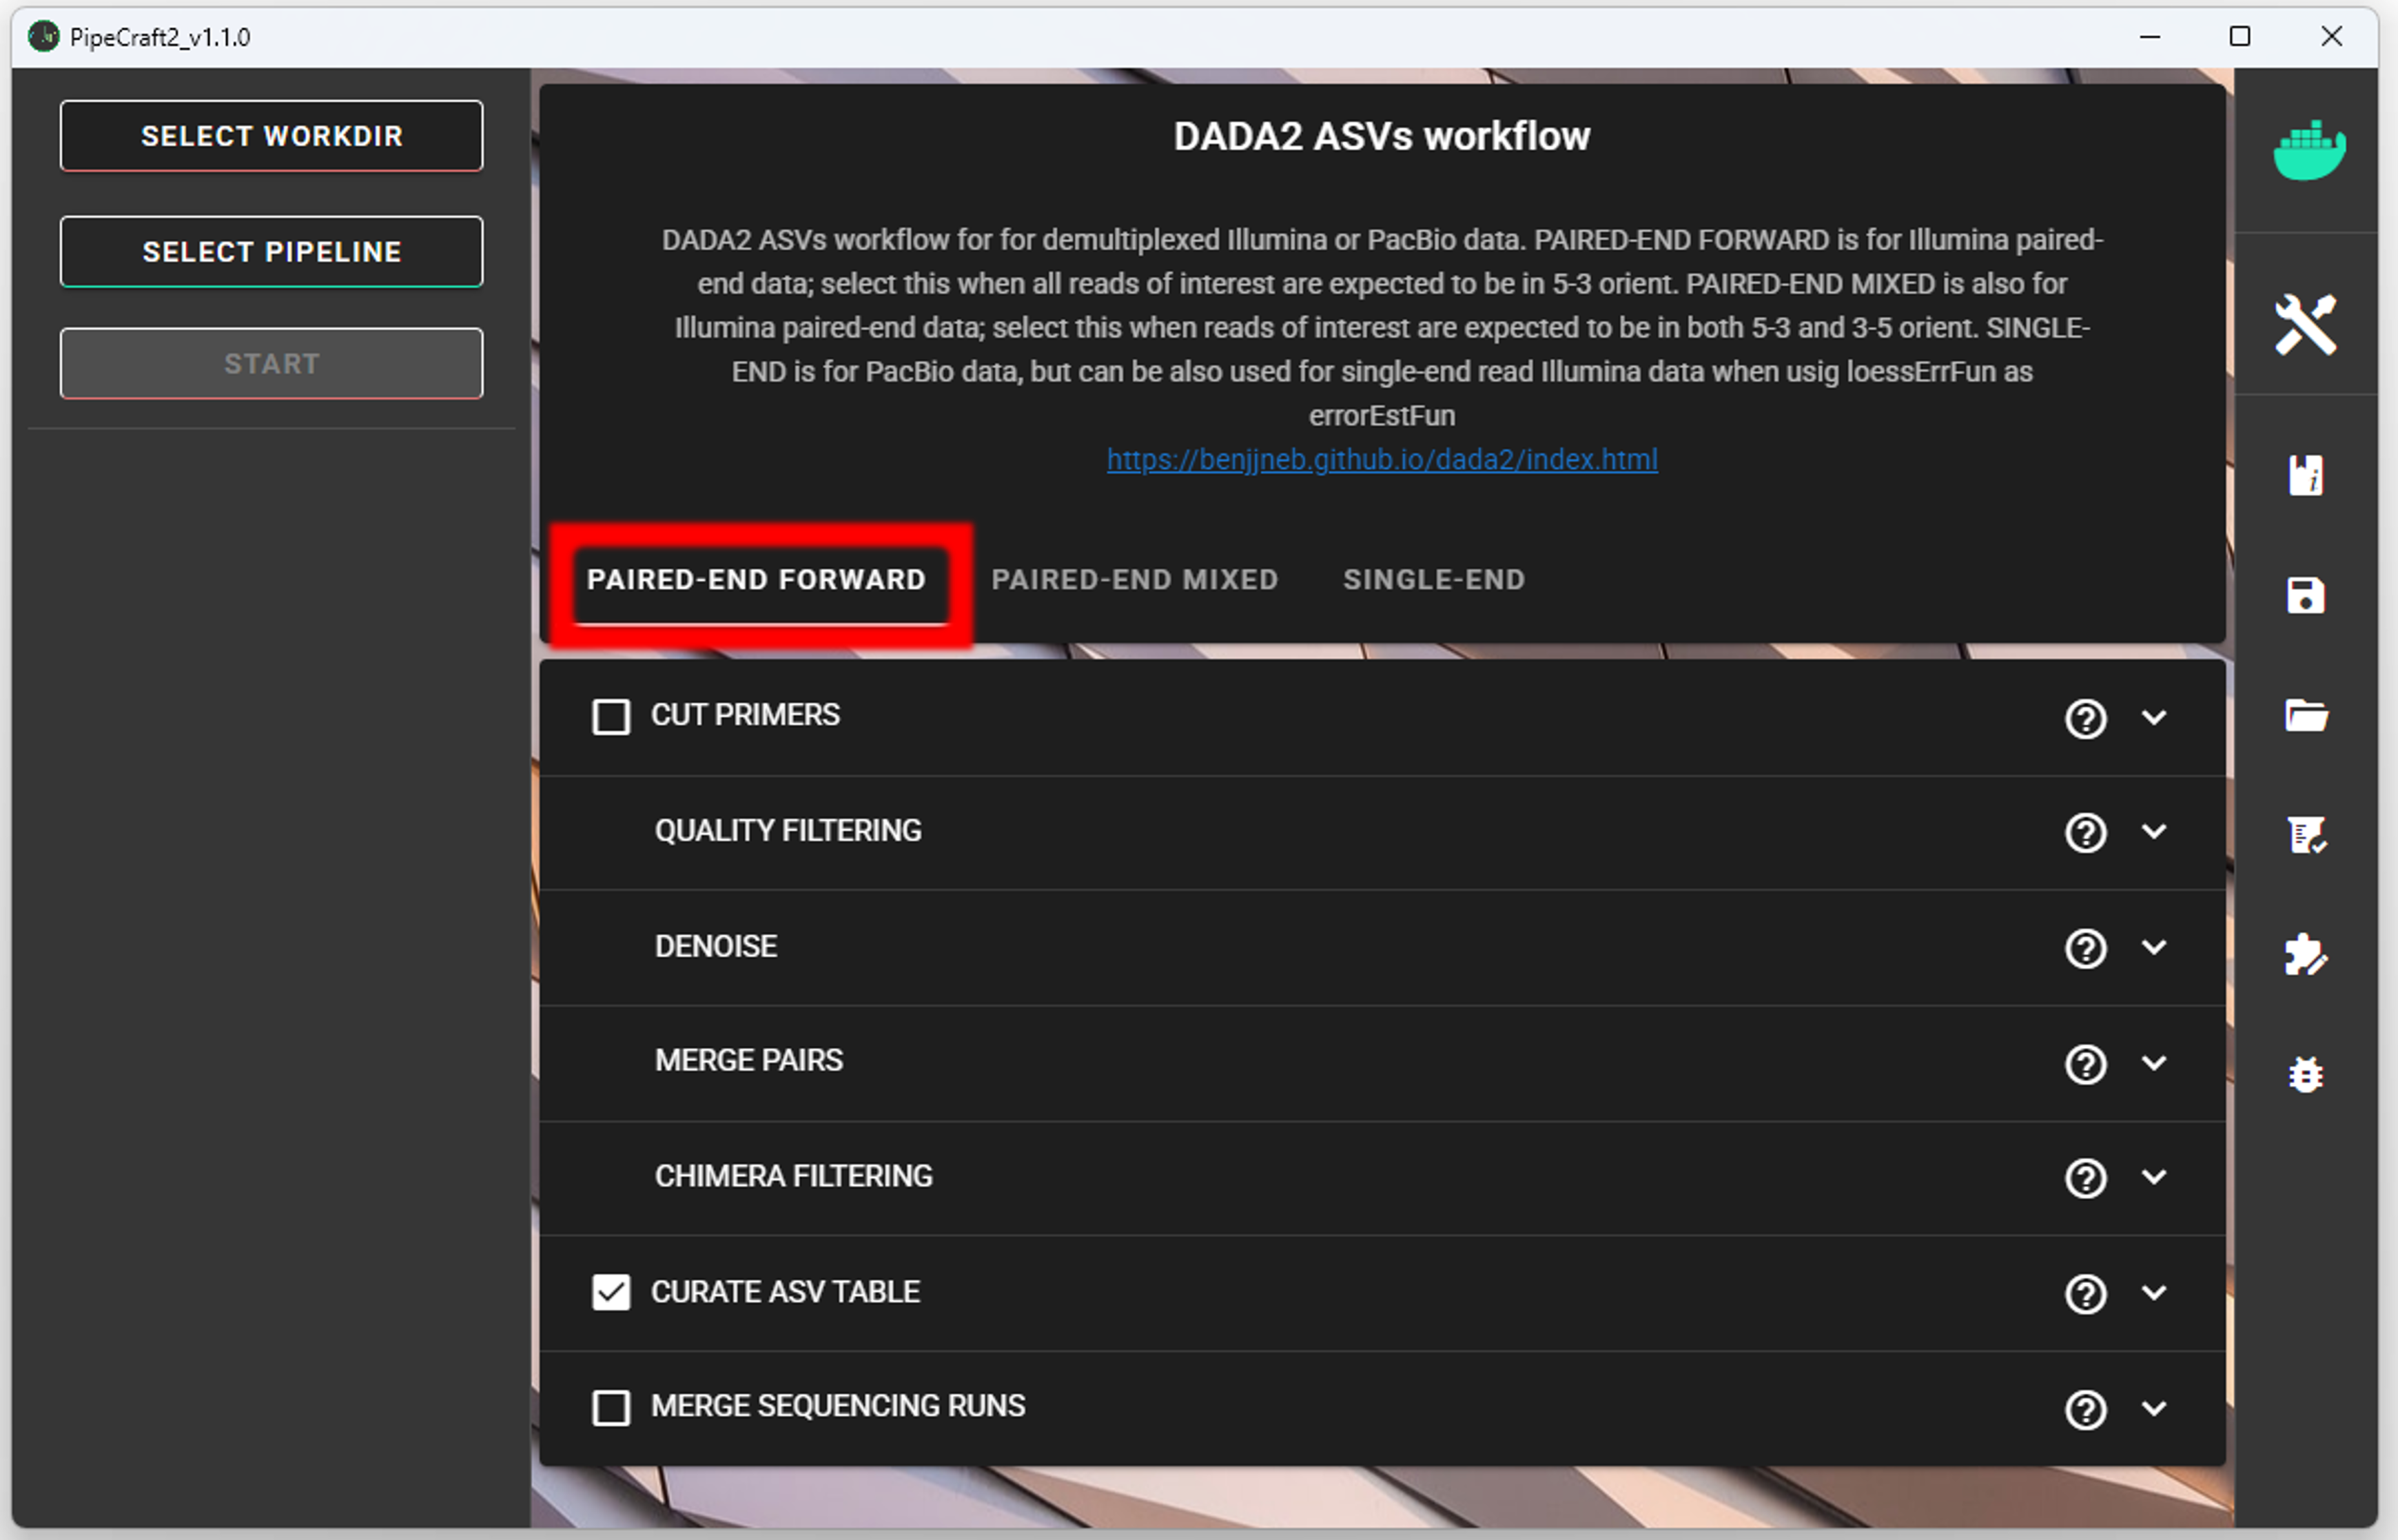
Task: Open the info document icon in the sidebar
Action: click(x=2306, y=475)
